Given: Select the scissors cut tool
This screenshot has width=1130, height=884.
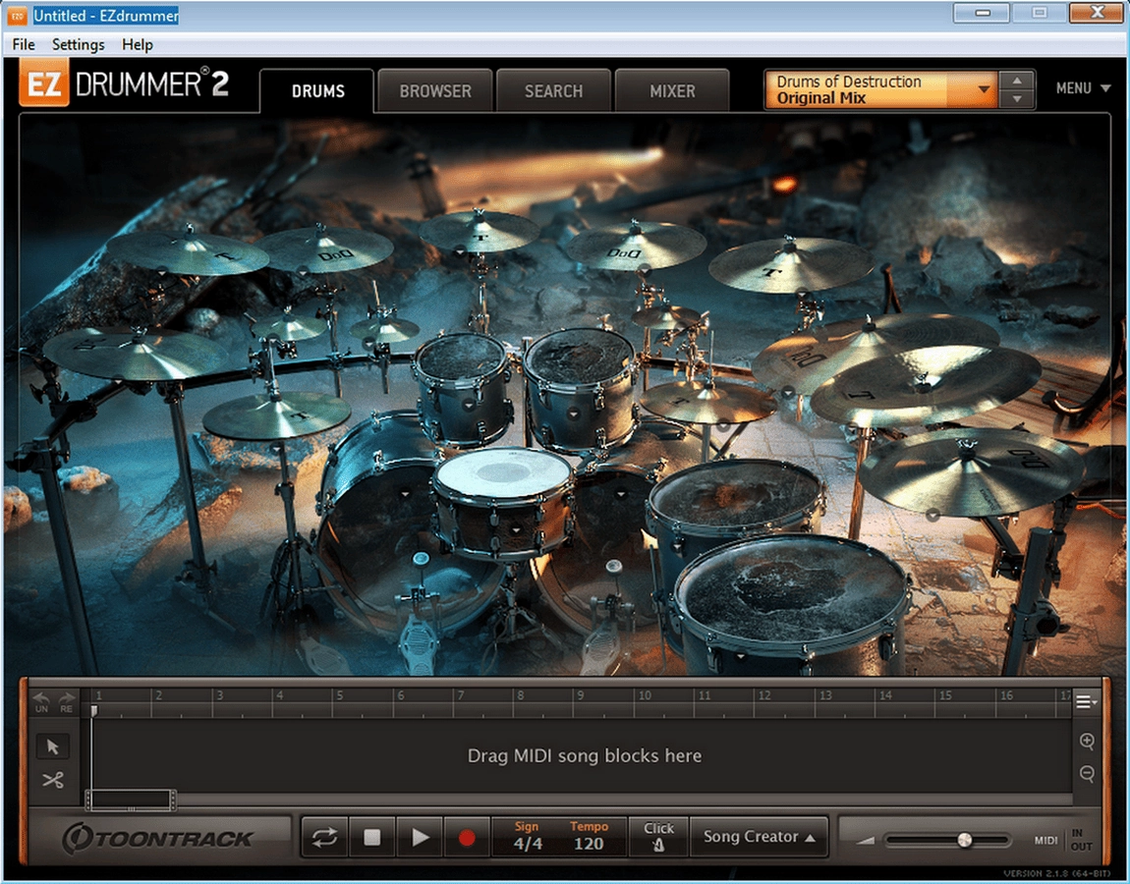Looking at the screenshot, I should click(53, 780).
